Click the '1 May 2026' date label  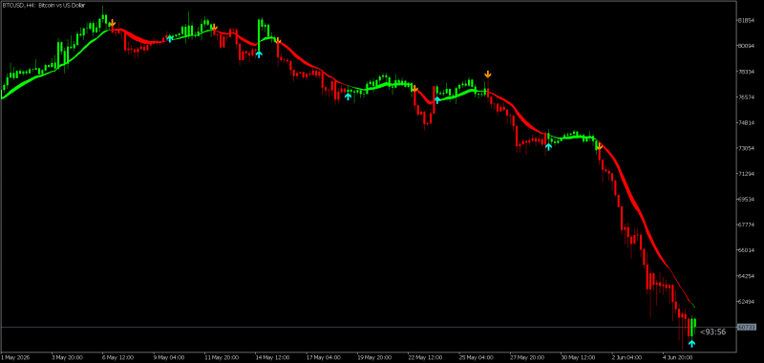[15, 357]
